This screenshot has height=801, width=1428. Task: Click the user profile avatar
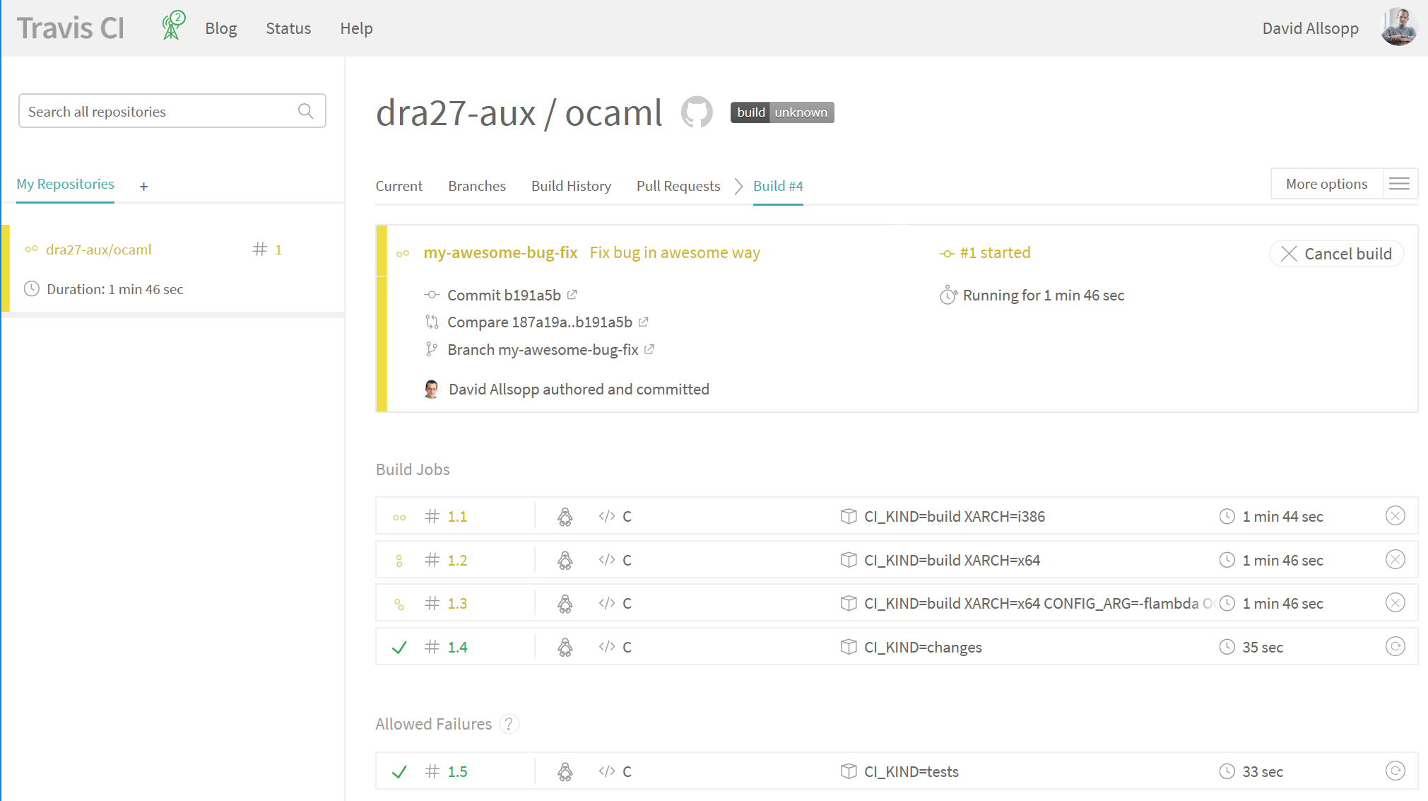coord(1398,28)
